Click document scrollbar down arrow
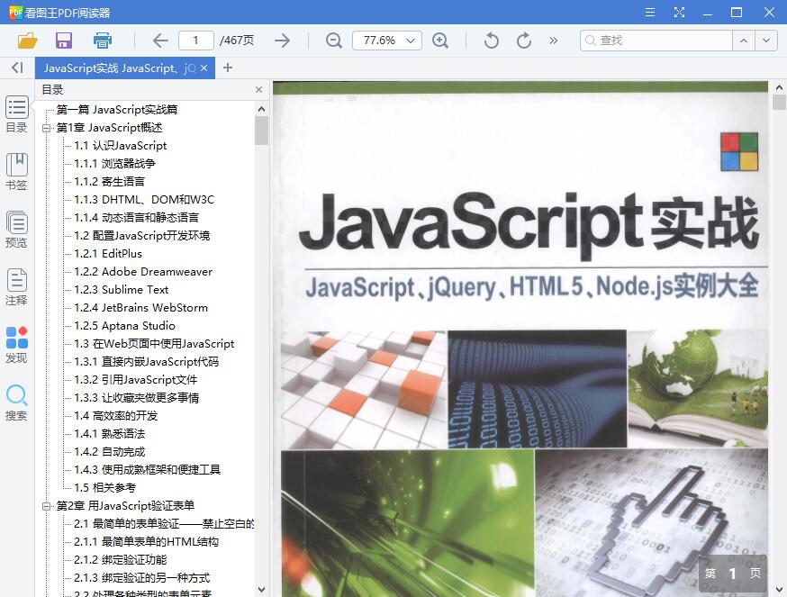 [779, 590]
